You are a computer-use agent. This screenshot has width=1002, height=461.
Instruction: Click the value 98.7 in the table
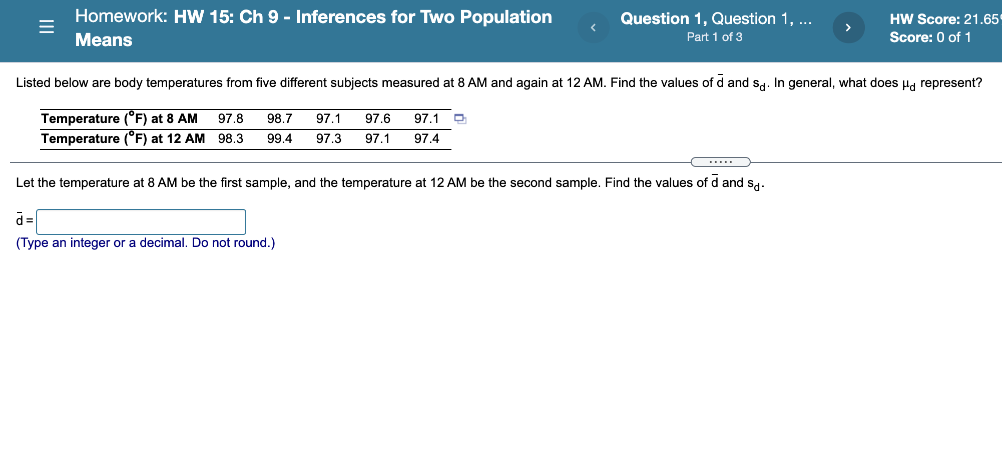coord(280,118)
